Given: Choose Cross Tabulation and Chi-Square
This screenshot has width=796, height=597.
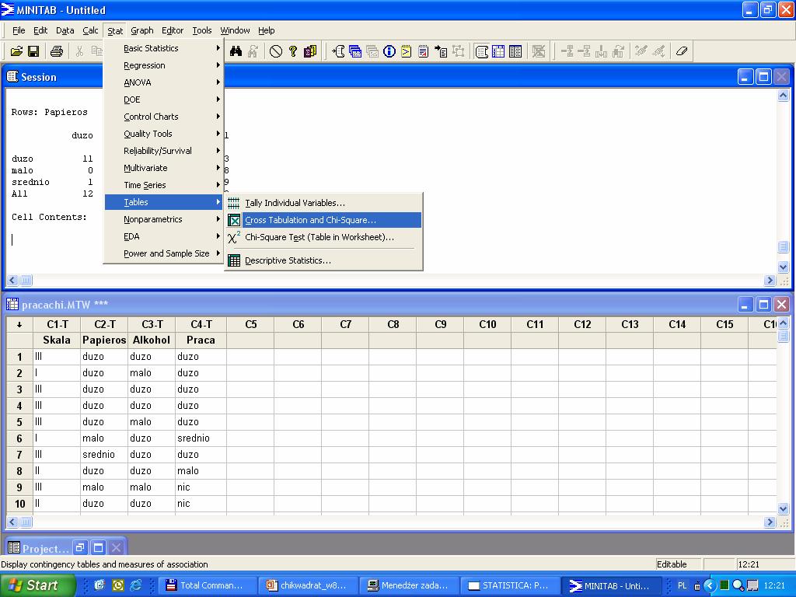Looking at the screenshot, I should (x=323, y=220).
